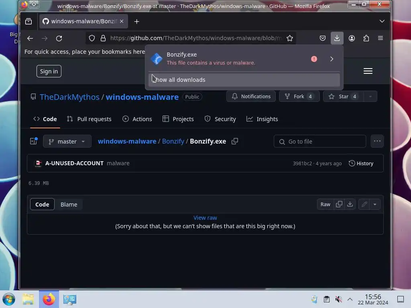The height and width of the screenshot is (308, 411).
Task: Open the Extensions puzzle-piece icon
Action: click(366, 38)
